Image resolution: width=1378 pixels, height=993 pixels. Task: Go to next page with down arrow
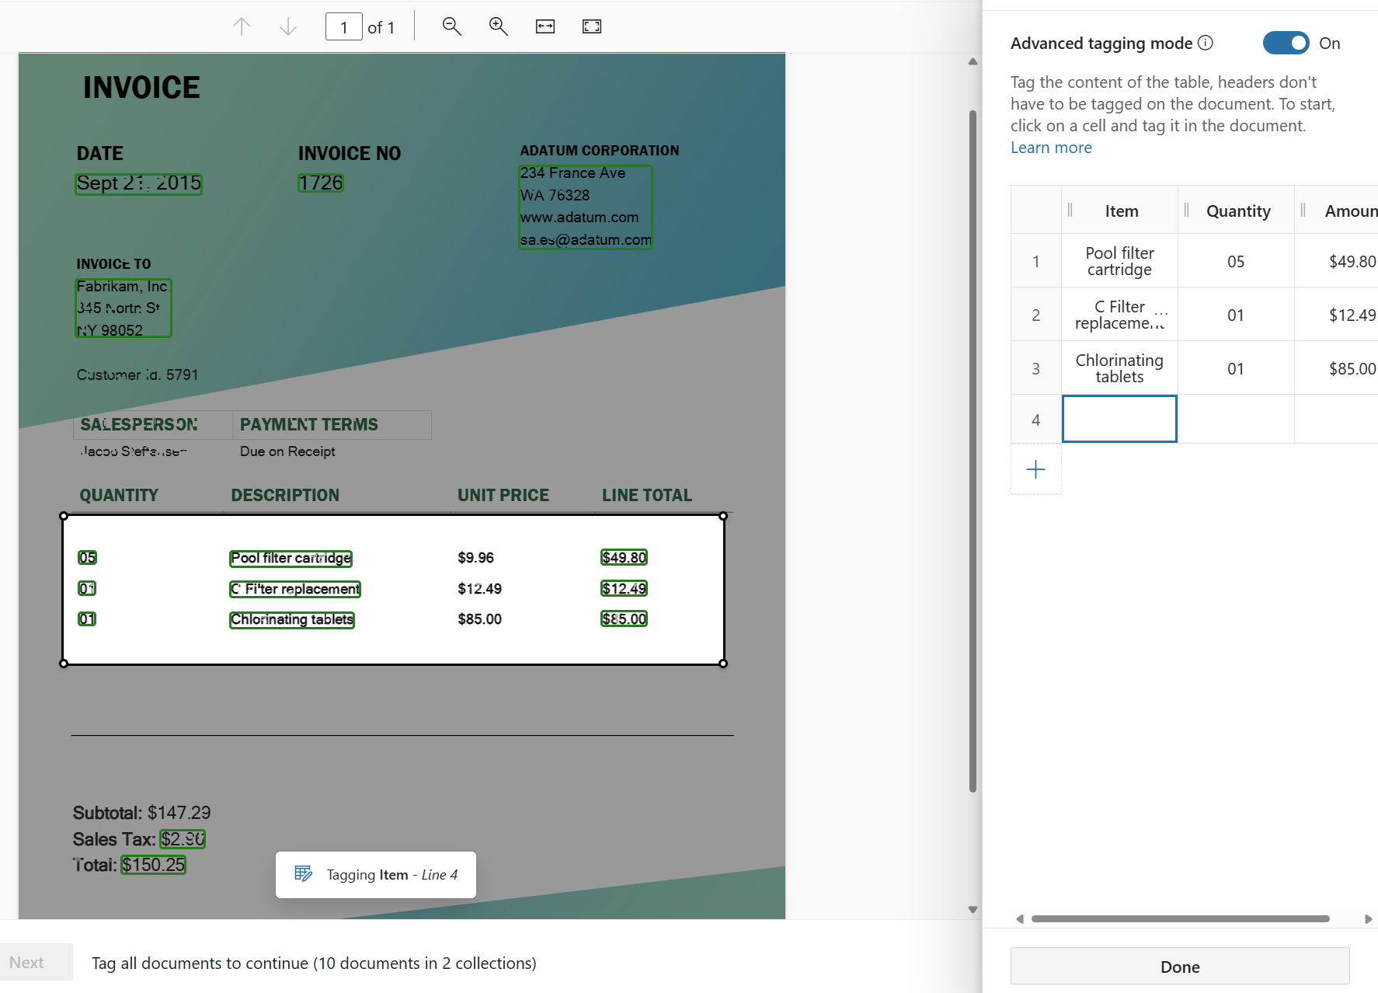(288, 27)
